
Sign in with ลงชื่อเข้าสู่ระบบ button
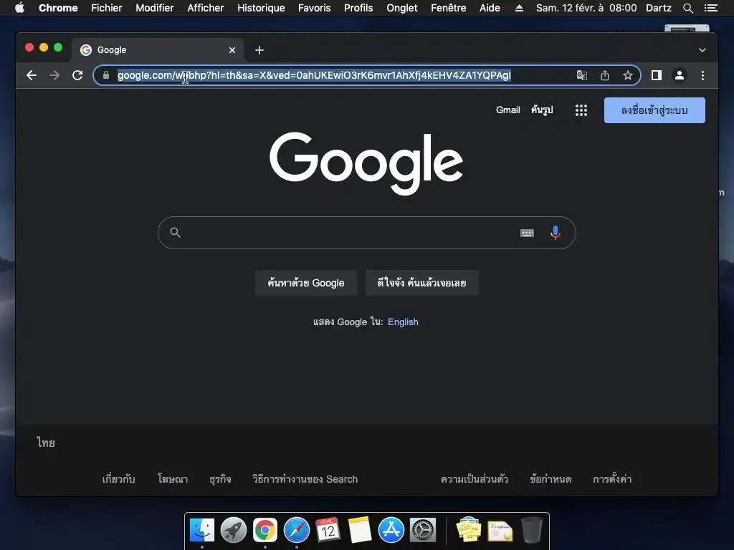pyautogui.click(x=654, y=110)
